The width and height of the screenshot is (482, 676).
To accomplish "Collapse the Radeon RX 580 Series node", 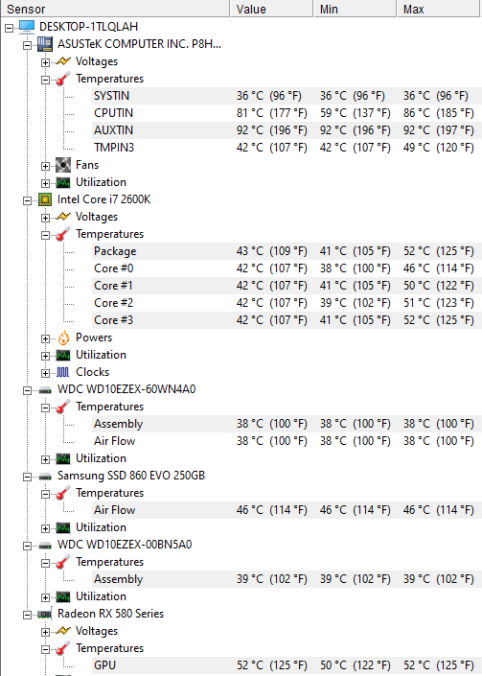I will (x=27, y=616).
